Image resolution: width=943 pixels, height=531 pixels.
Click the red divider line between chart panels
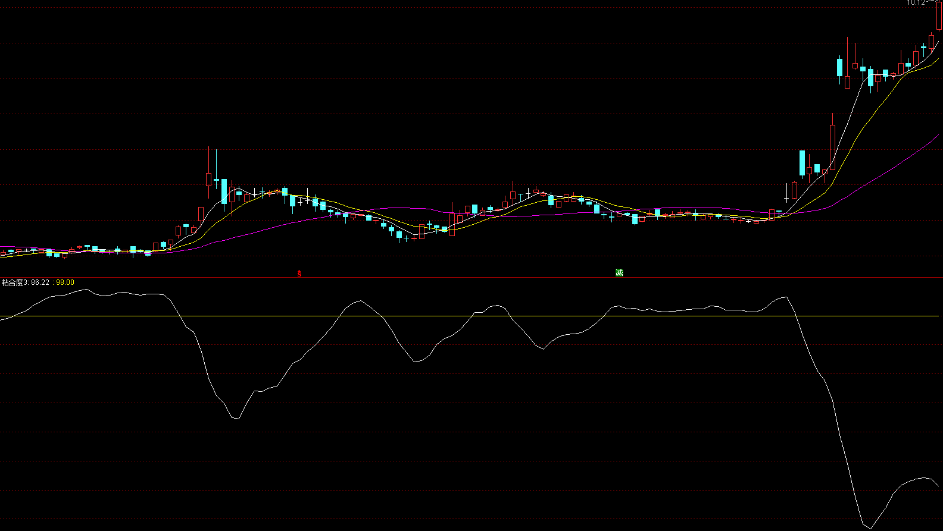click(472, 278)
